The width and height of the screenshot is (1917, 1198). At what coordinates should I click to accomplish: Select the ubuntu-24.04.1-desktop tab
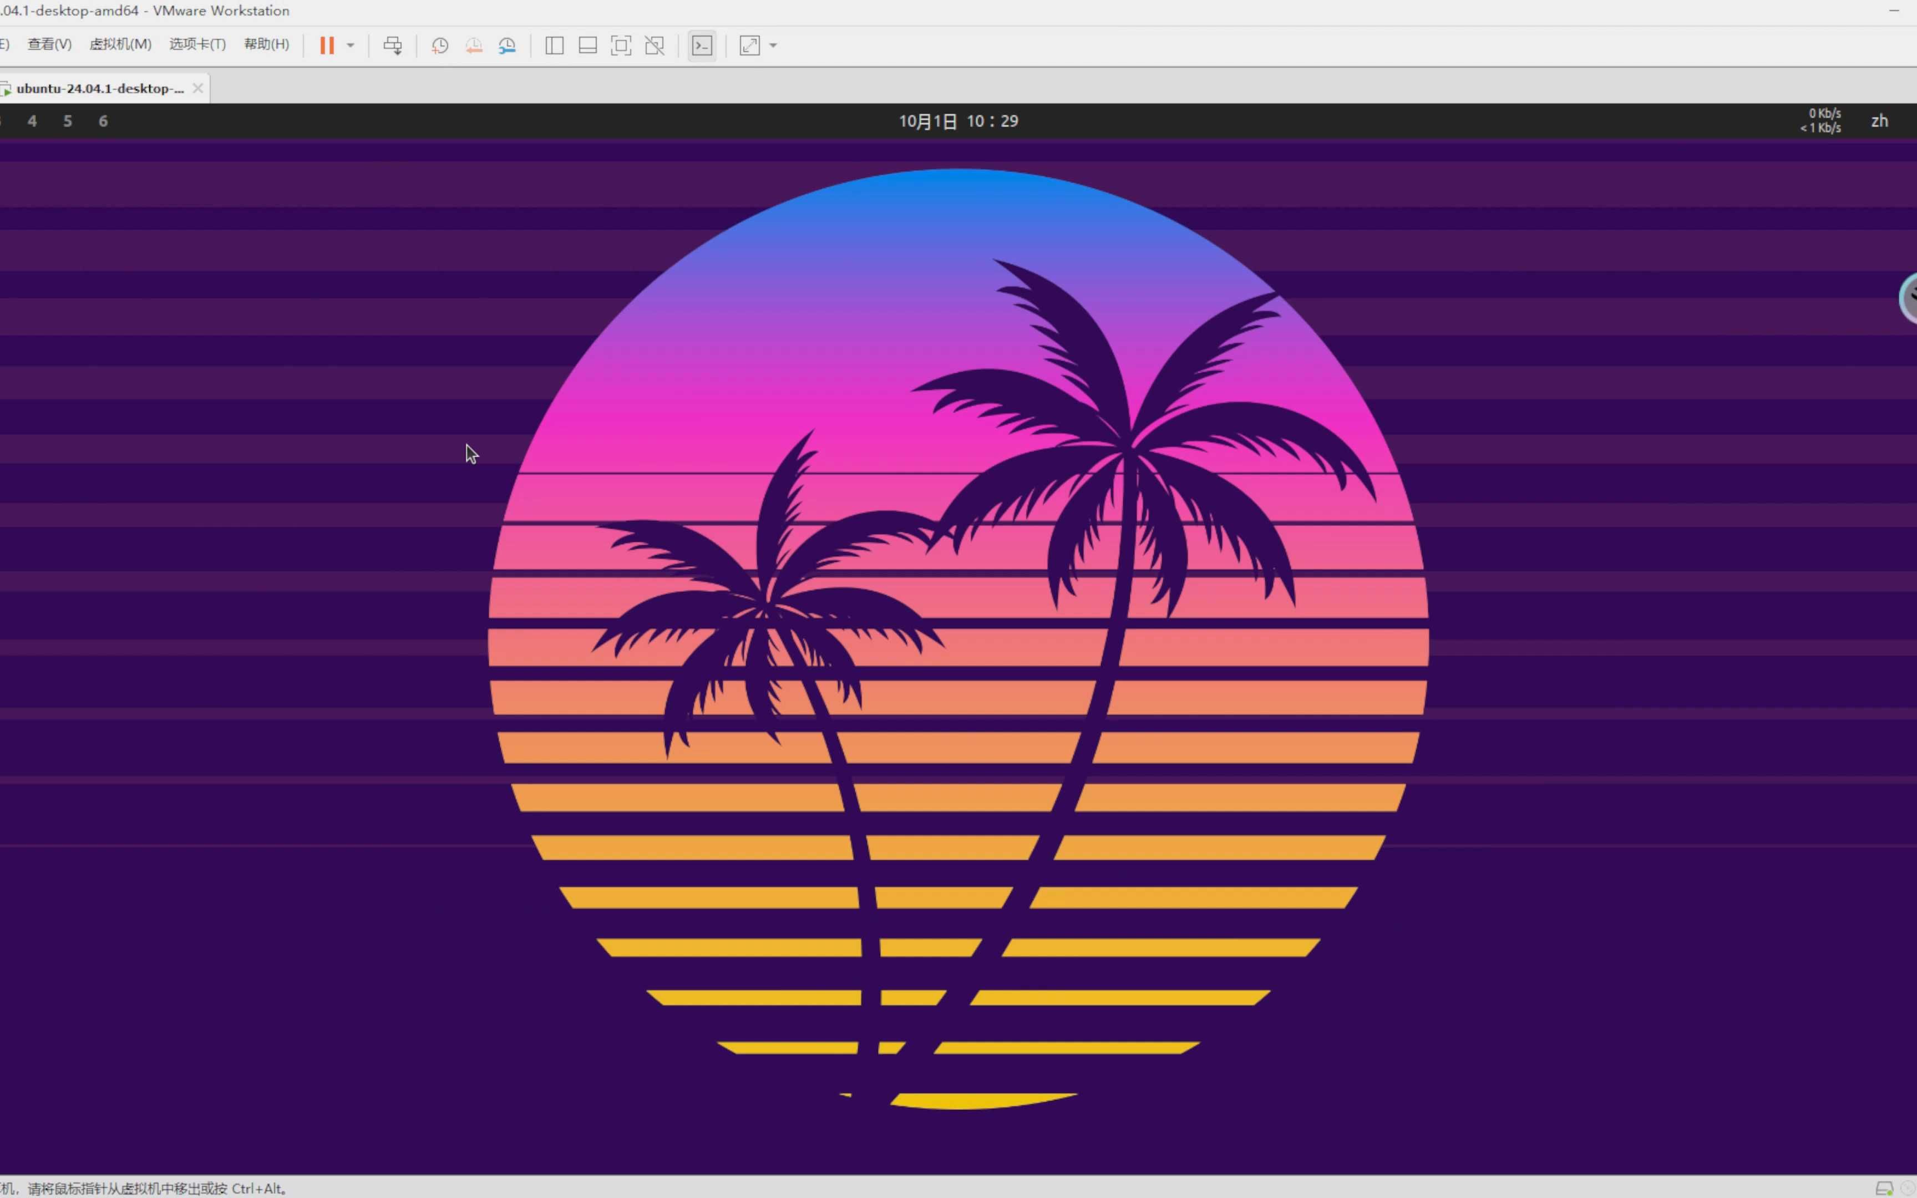(99, 88)
